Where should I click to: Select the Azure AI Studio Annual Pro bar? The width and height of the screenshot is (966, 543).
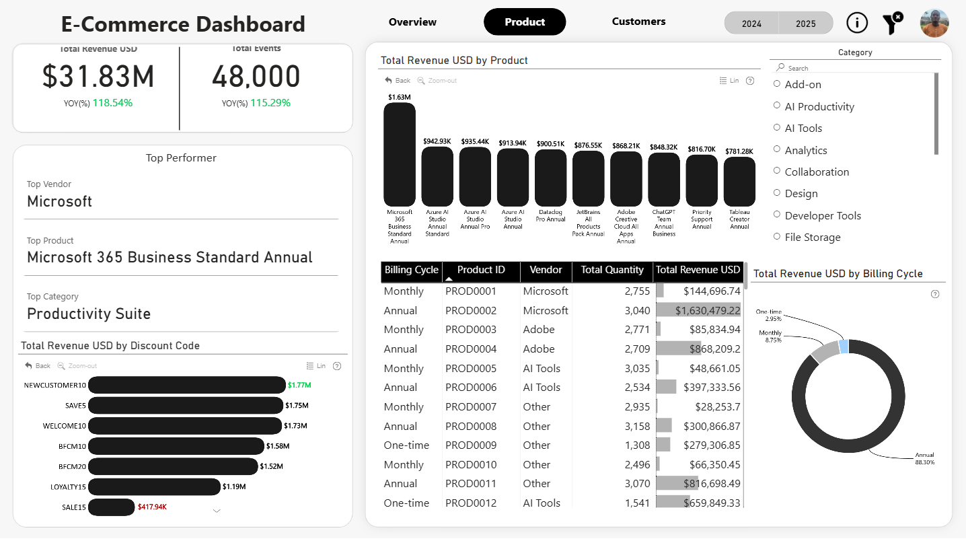[x=475, y=176]
